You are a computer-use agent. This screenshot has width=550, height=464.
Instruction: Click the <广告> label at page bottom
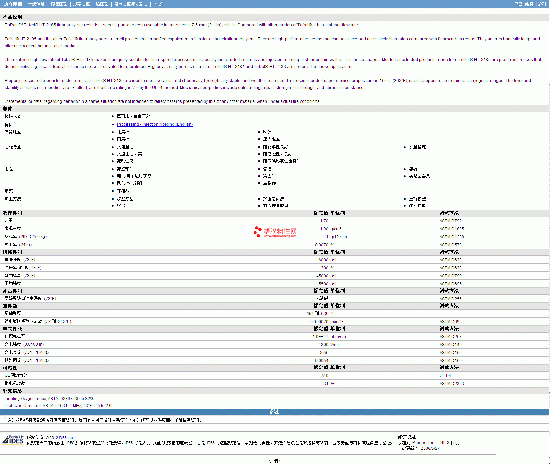click(274, 461)
